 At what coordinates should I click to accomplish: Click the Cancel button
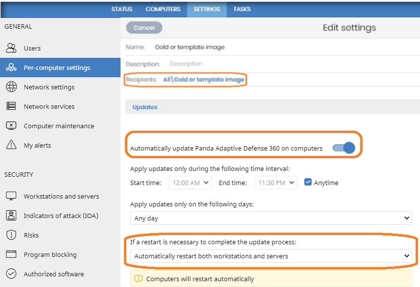(144, 28)
